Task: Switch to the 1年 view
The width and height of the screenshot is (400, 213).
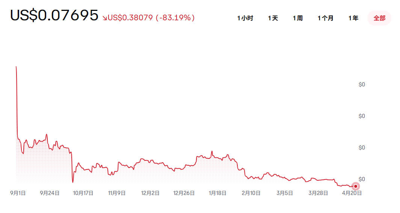Action: click(x=353, y=18)
